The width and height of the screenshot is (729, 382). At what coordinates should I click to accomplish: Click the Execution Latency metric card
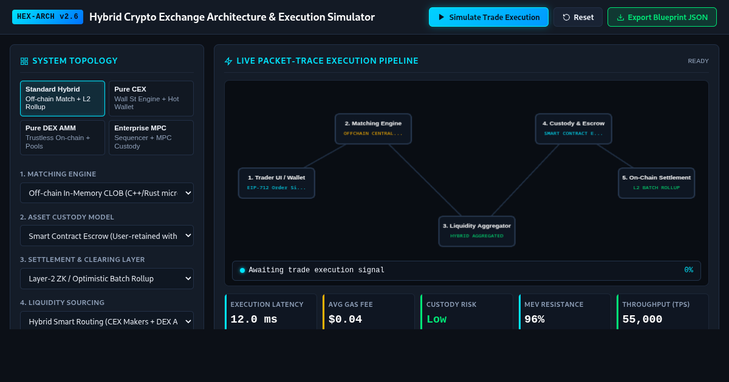[271, 312]
